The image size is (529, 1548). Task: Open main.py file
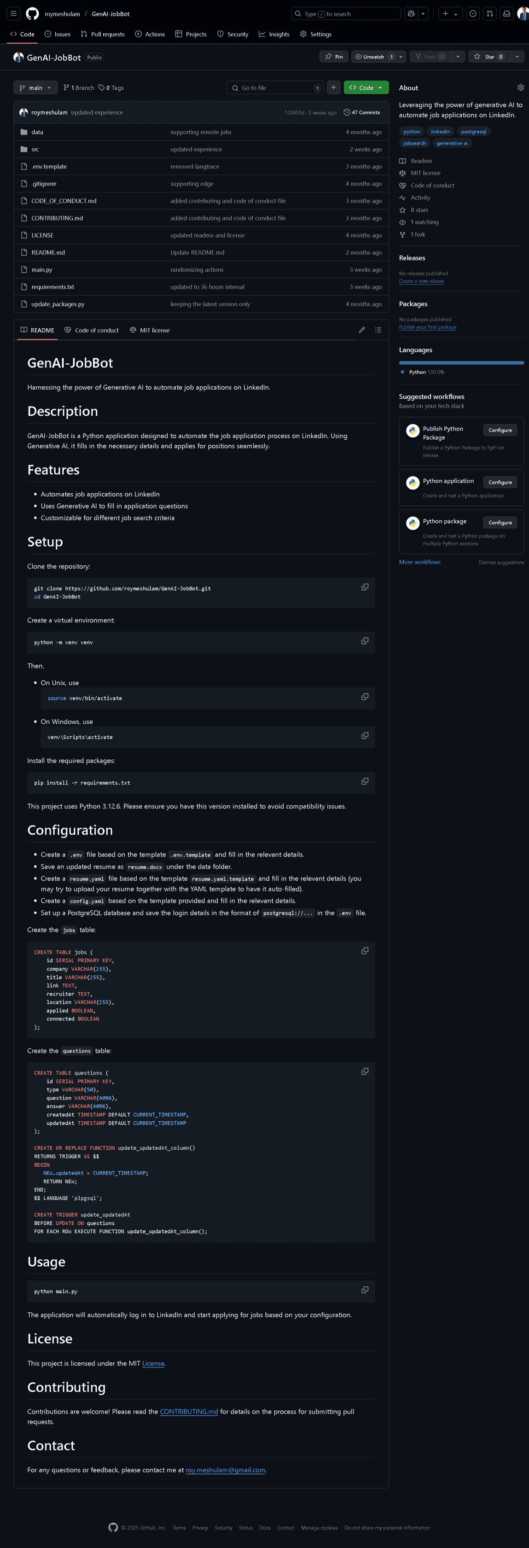pos(41,270)
